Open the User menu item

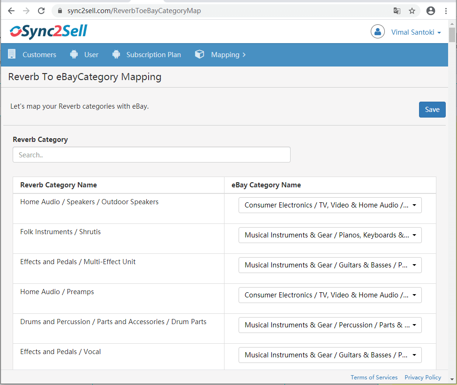tap(91, 55)
